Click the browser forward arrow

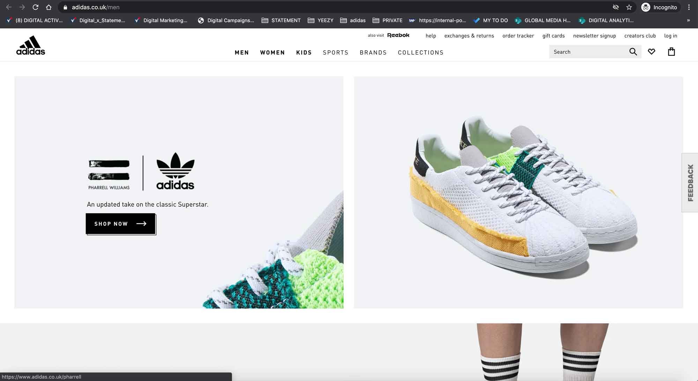[22, 7]
